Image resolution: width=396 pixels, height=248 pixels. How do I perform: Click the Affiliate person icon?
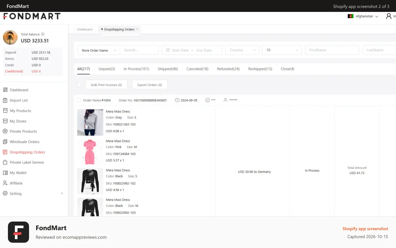click(5, 183)
